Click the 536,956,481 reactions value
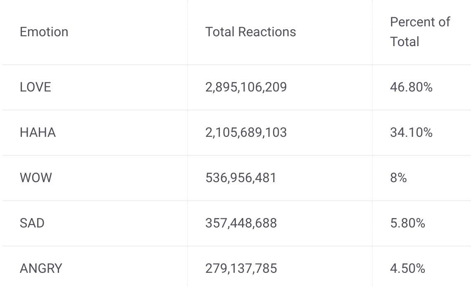 240,178
